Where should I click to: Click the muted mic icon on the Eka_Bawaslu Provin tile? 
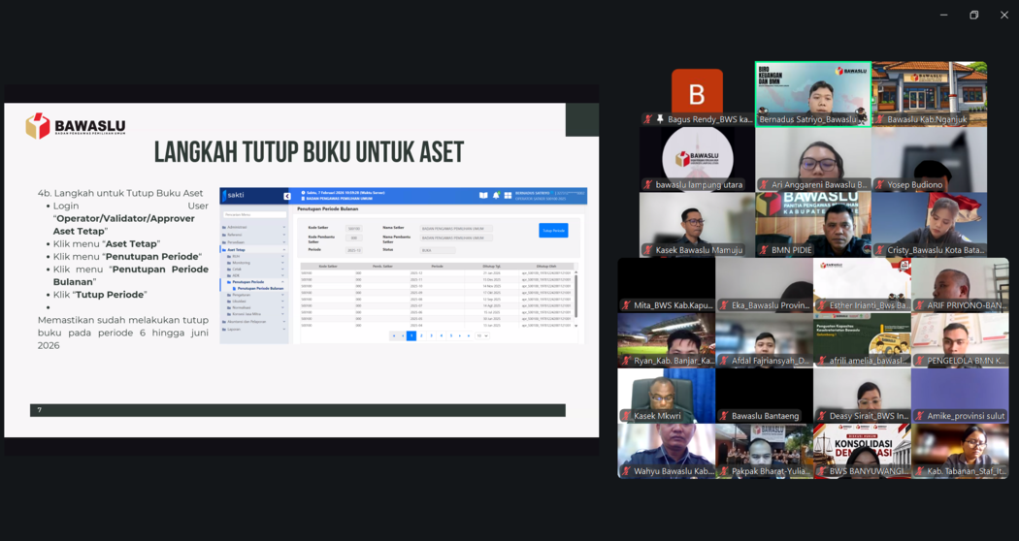(x=724, y=305)
